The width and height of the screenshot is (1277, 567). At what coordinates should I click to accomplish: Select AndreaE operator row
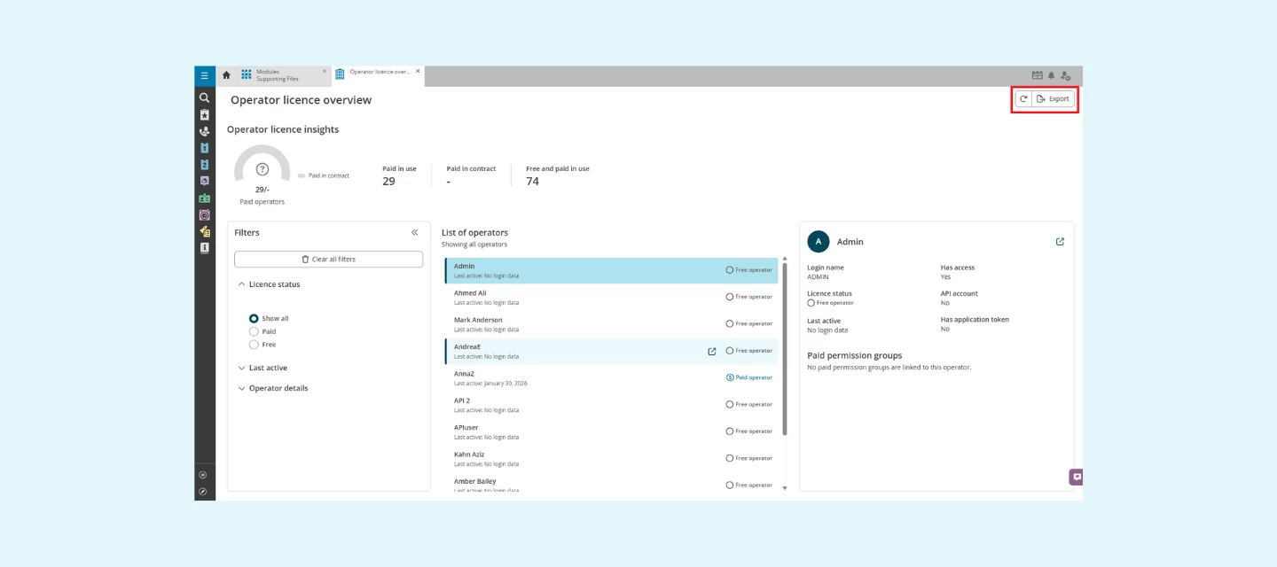tap(611, 351)
